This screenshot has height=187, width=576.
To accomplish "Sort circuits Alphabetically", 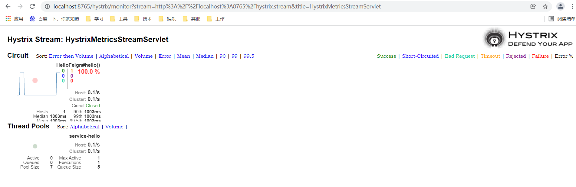I will click(x=114, y=56).
